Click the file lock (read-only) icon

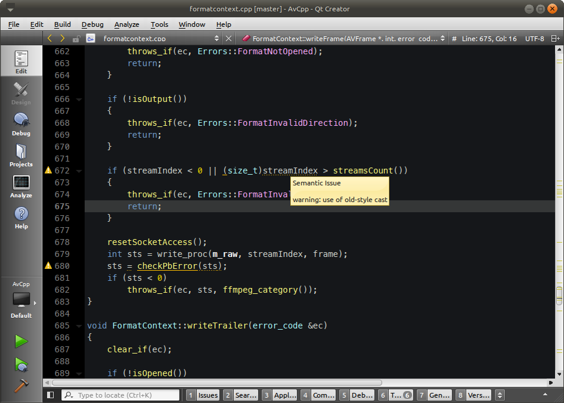click(x=76, y=39)
